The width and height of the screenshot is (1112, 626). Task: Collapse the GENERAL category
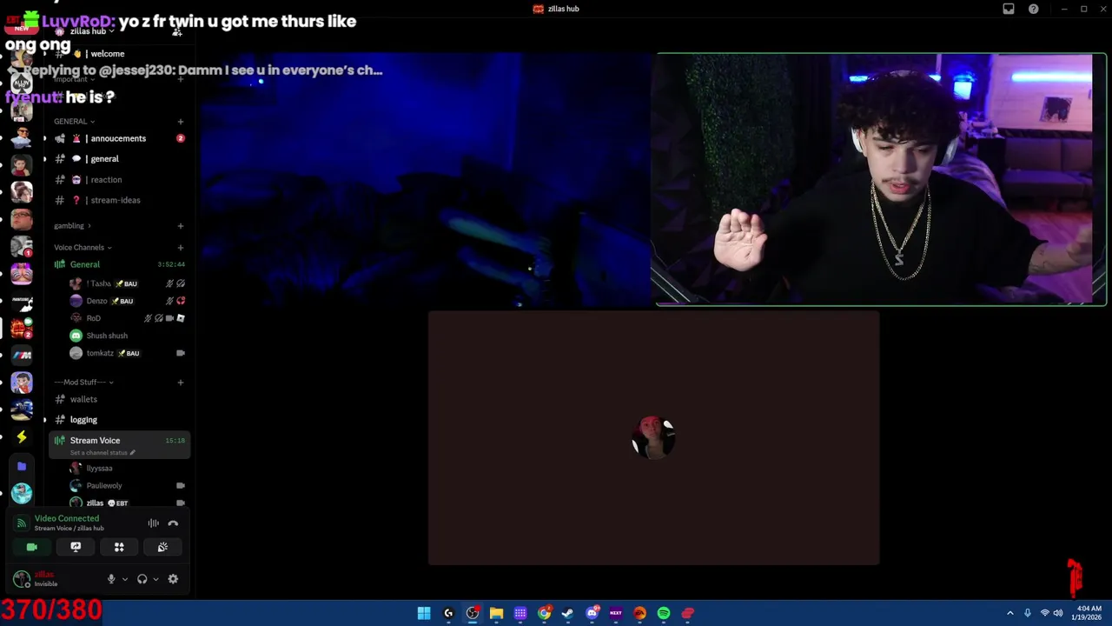click(x=74, y=122)
